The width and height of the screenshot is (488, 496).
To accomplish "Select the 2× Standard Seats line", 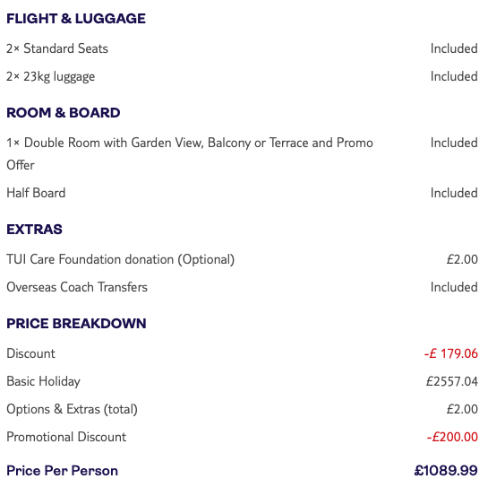I will click(57, 48).
